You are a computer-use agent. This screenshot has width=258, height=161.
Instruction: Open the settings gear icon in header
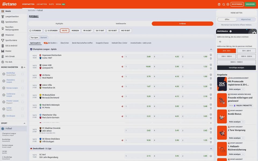point(228,4)
